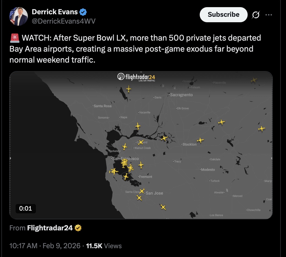Click the gold verified badge next to Flightradar24
Image resolution: width=286 pixels, height=257 pixels.
tap(78, 228)
